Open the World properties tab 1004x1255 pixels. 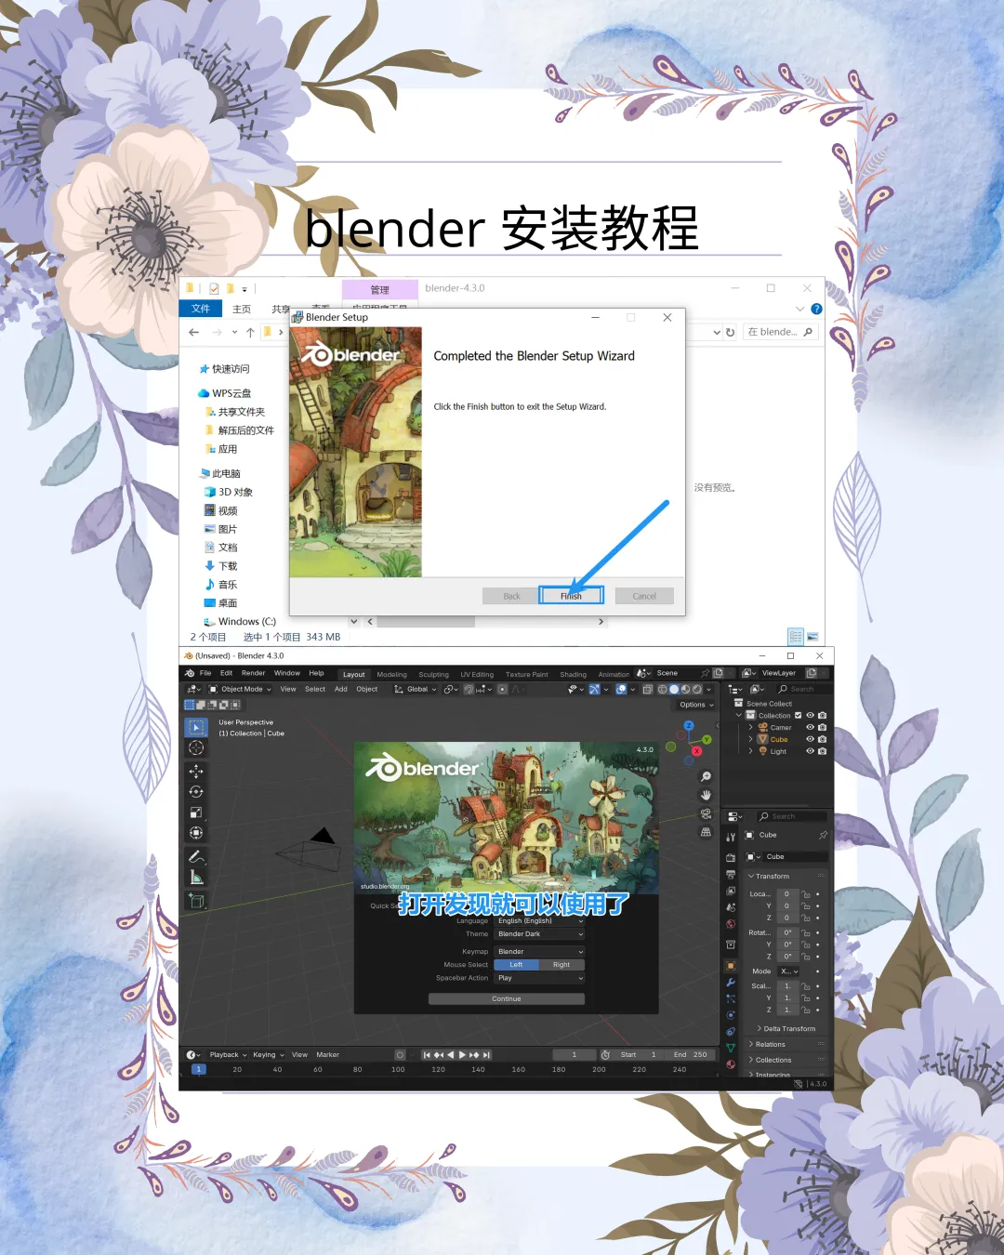point(731,924)
